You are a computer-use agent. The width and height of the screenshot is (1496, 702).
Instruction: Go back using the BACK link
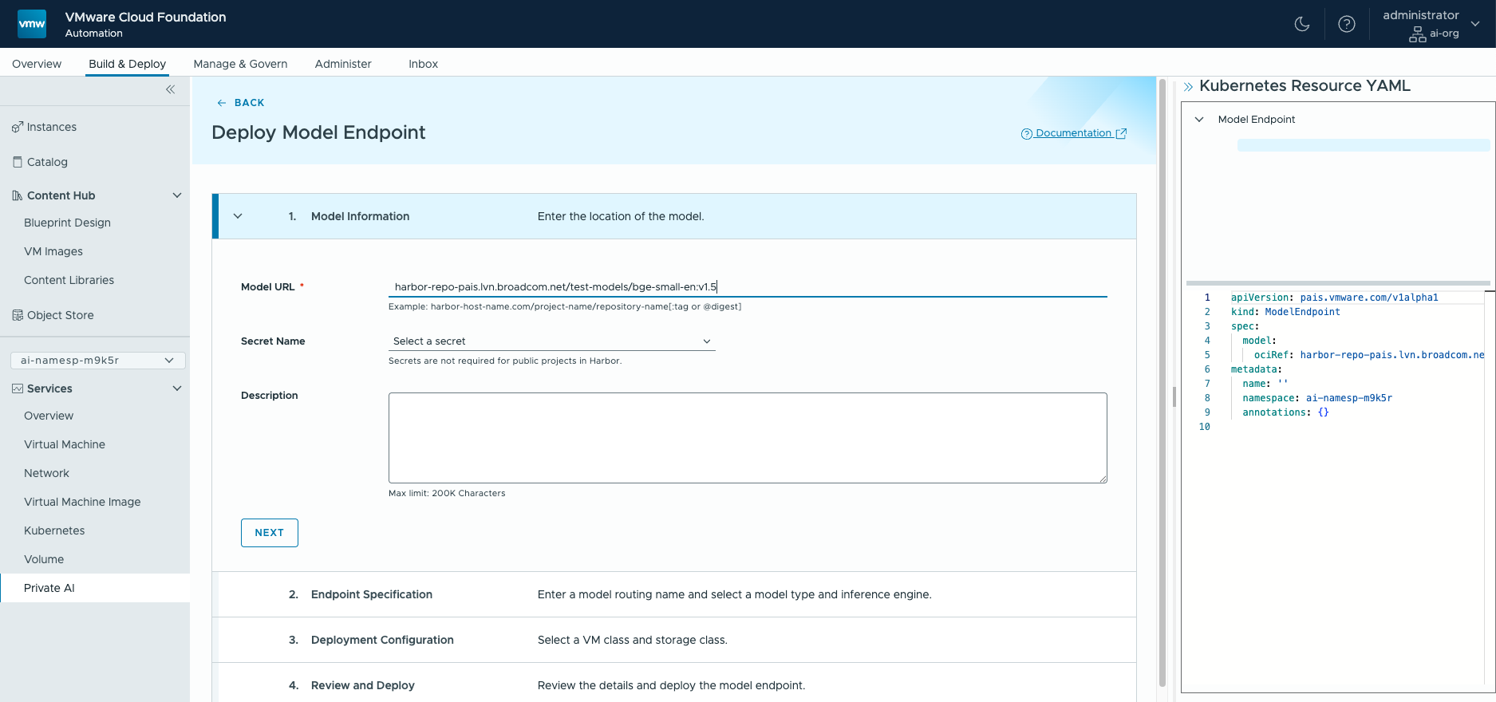tap(241, 103)
